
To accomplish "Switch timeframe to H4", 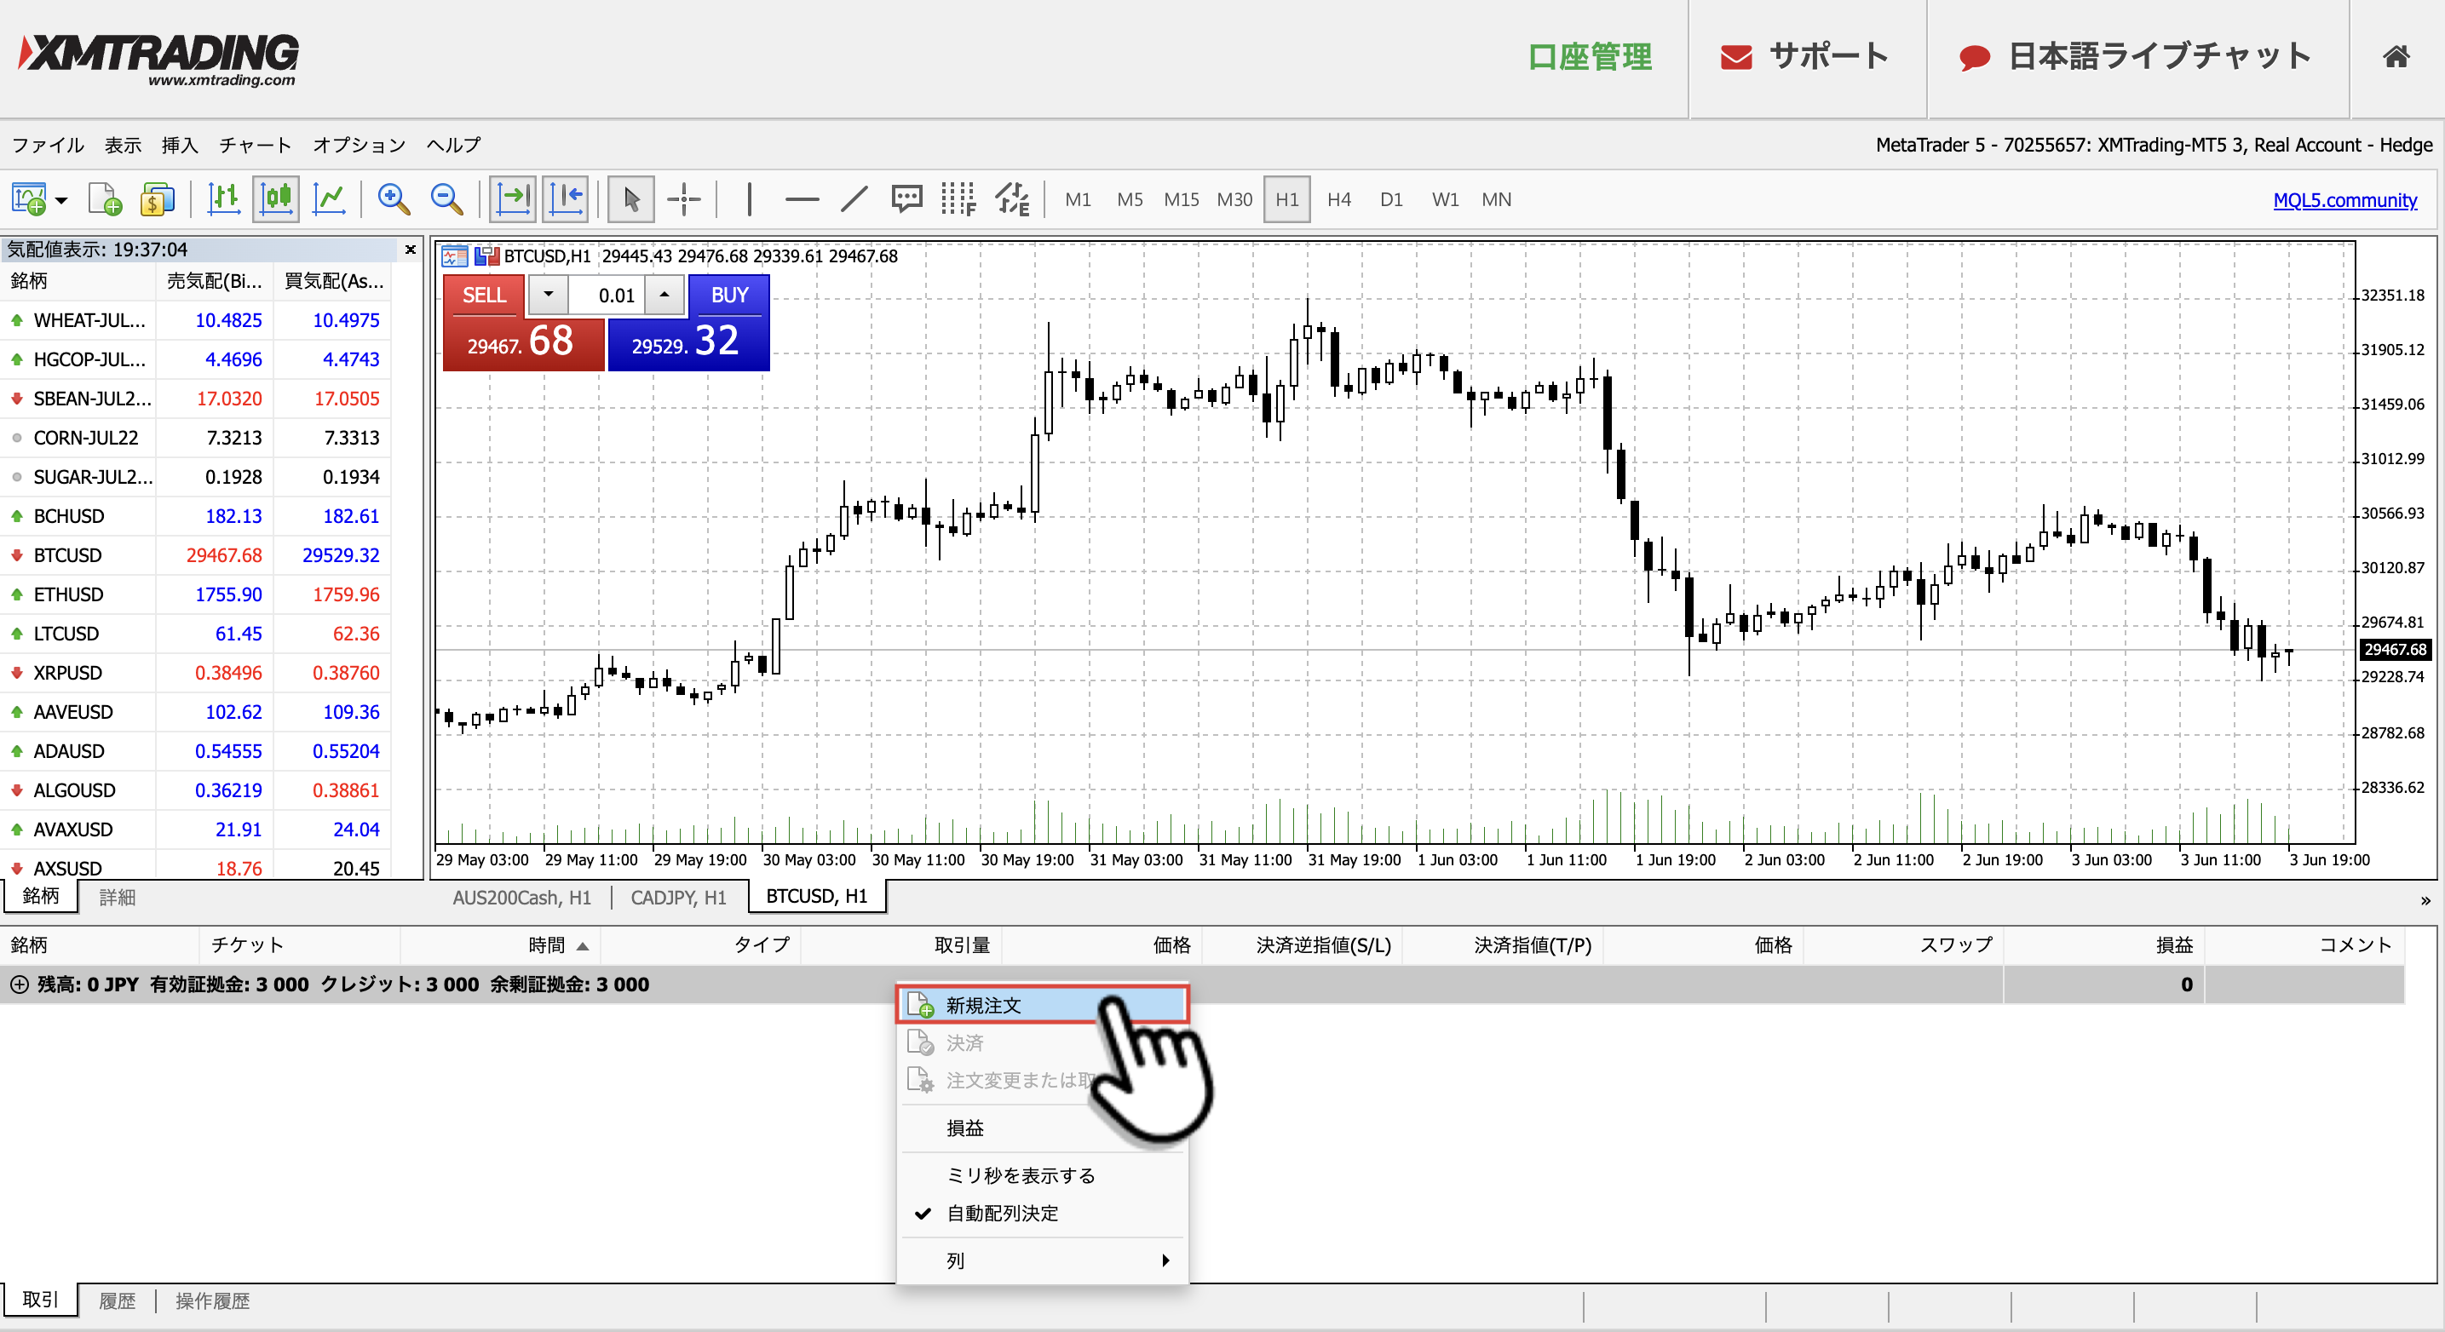I will (x=1339, y=200).
